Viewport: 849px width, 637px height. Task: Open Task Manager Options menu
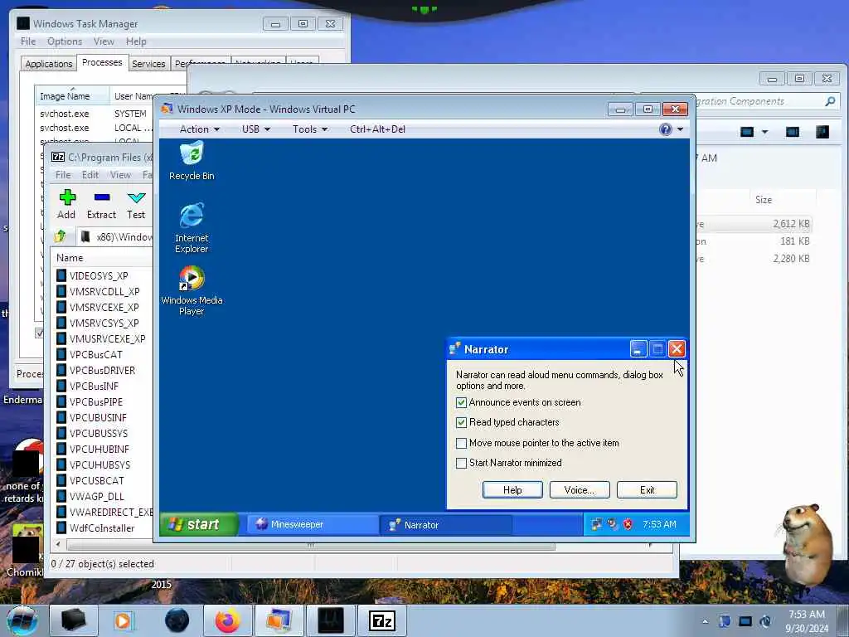65,41
